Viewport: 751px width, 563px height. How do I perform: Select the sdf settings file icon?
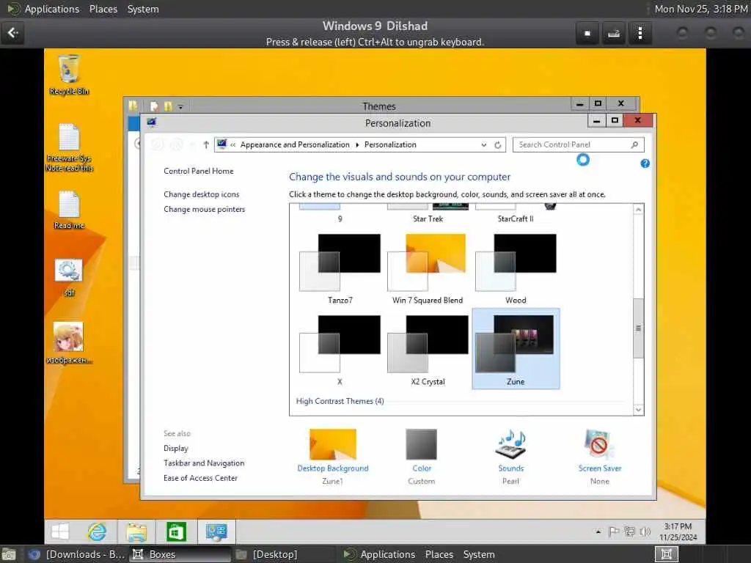tap(69, 276)
